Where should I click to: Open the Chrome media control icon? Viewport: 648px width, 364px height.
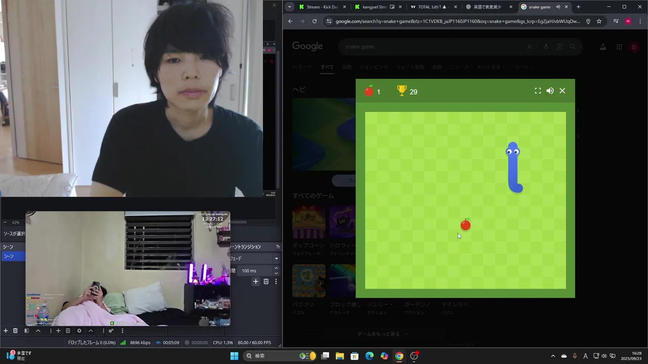(x=616, y=21)
